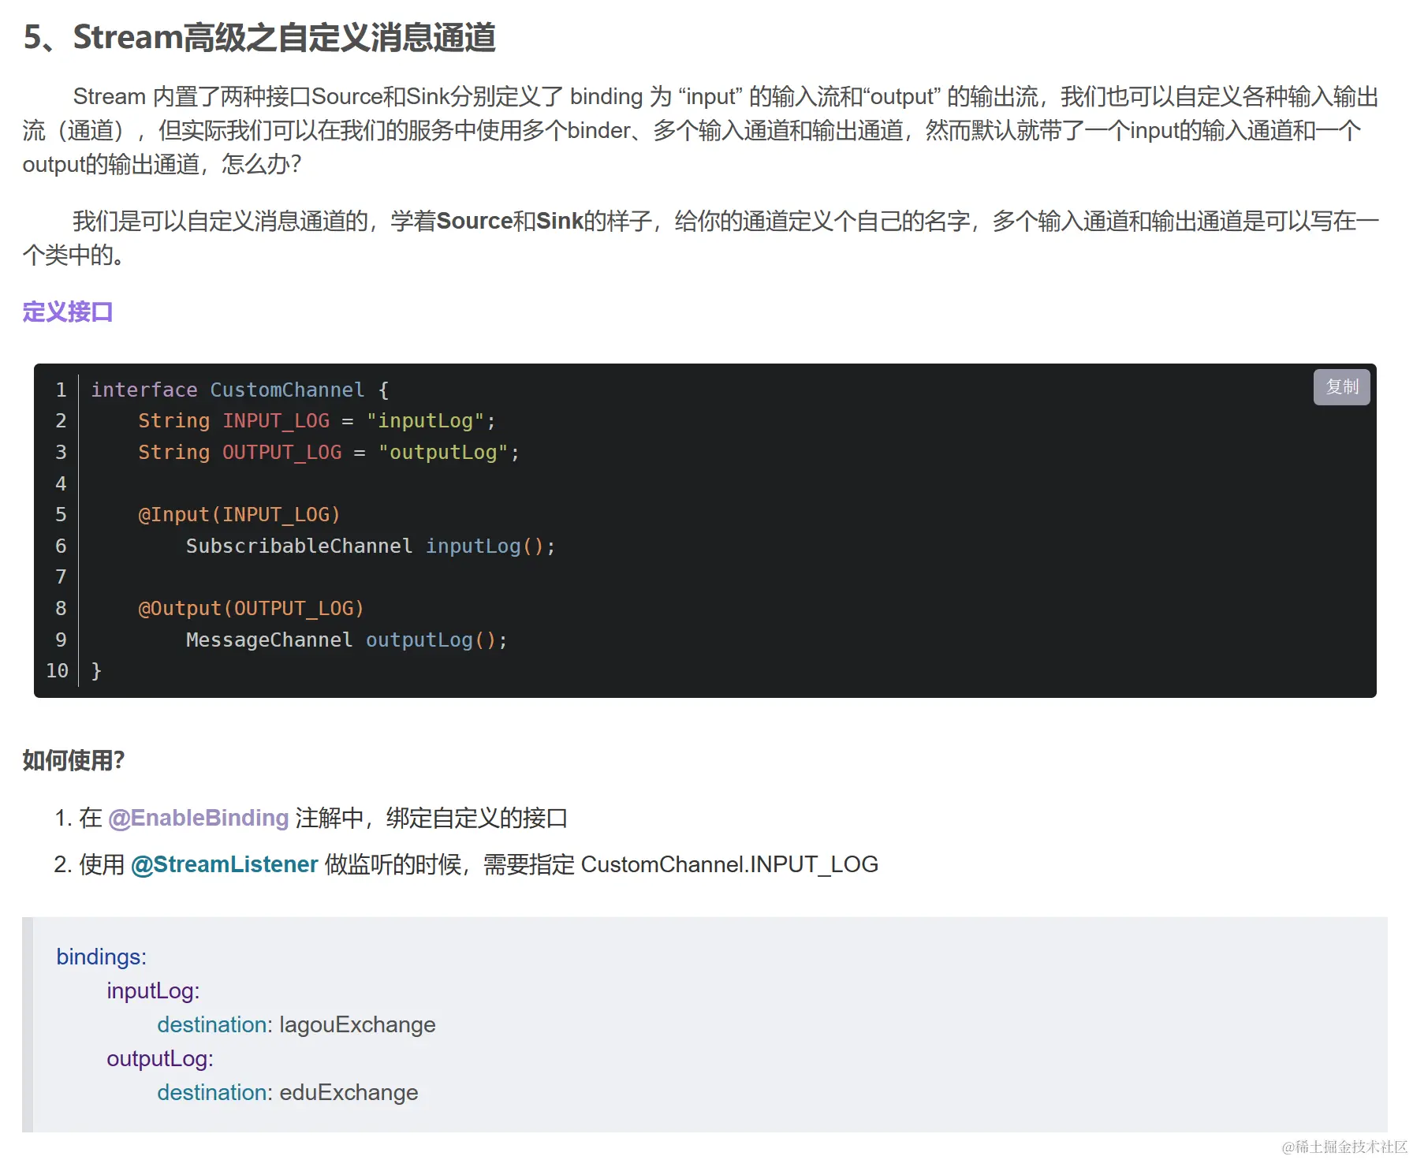Click the closing brace on code line 10
The image size is (1413, 1160).
pyautogui.click(x=96, y=670)
